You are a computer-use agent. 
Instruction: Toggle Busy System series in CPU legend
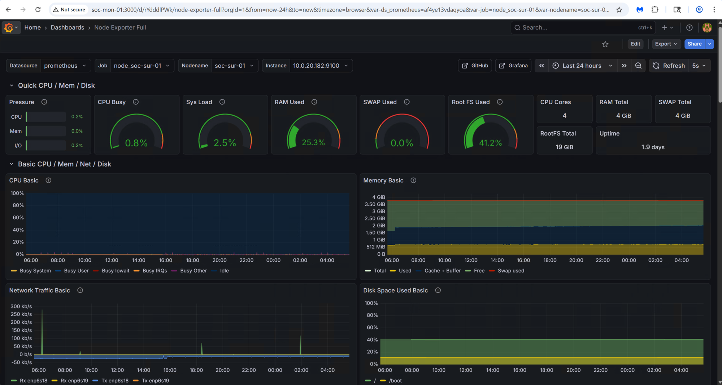point(35,271)
